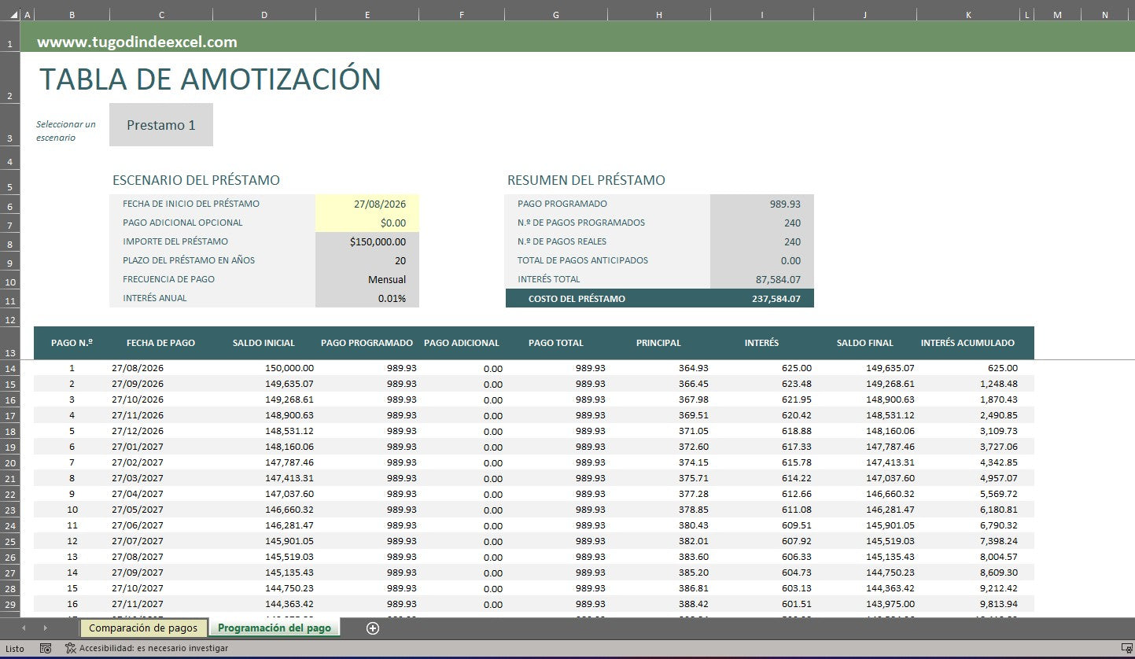Click N.º DE PAGOS PROGRAMADOS value 240
The image size is (1135, 659).
click(x=762, y=223)
